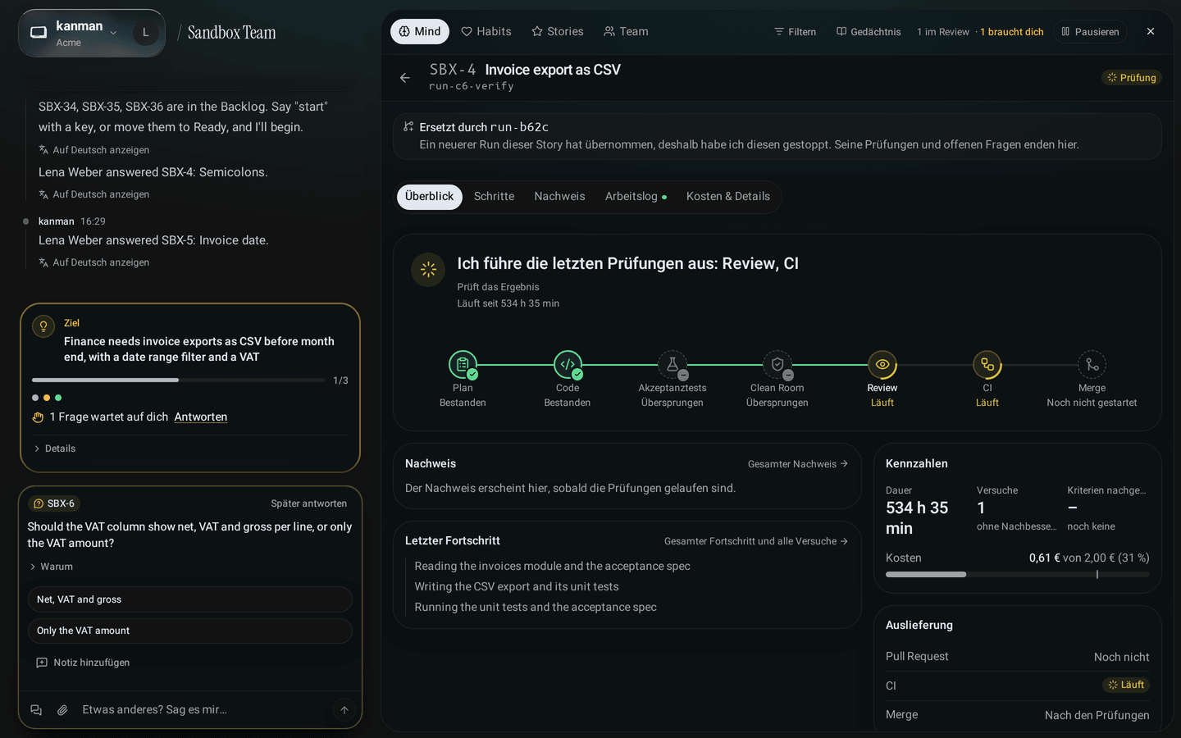Switch to the Schritte tab
1181x738 pixels.
495,197
